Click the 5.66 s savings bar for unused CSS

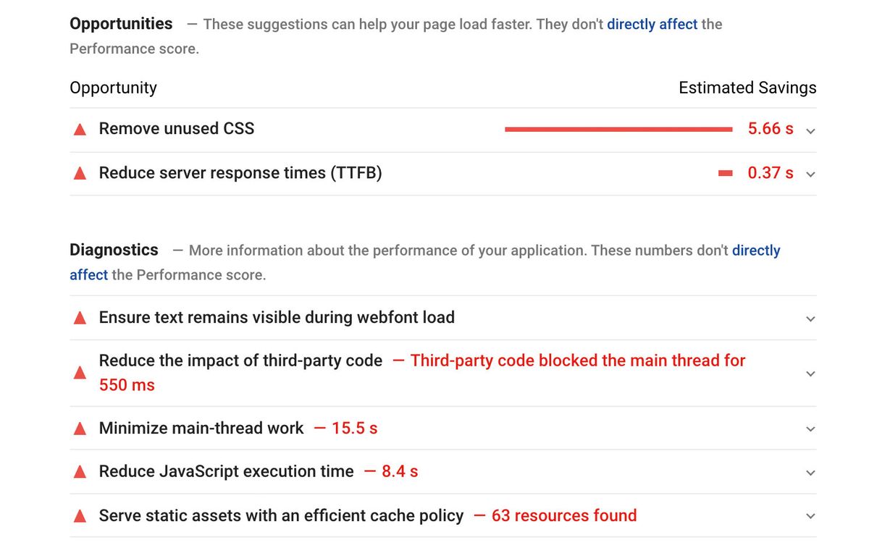[x=619, y=129]
